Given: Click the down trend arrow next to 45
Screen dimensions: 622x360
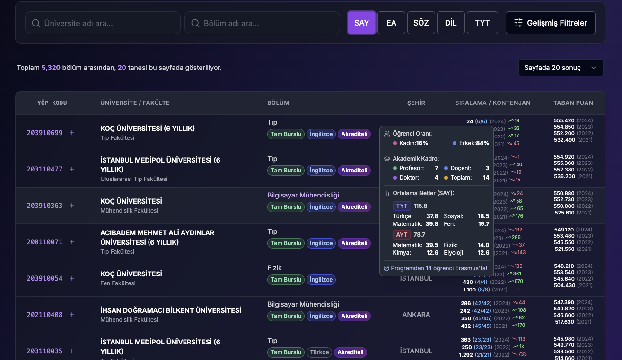Looking at the screenshot, I should pos(509,144).
